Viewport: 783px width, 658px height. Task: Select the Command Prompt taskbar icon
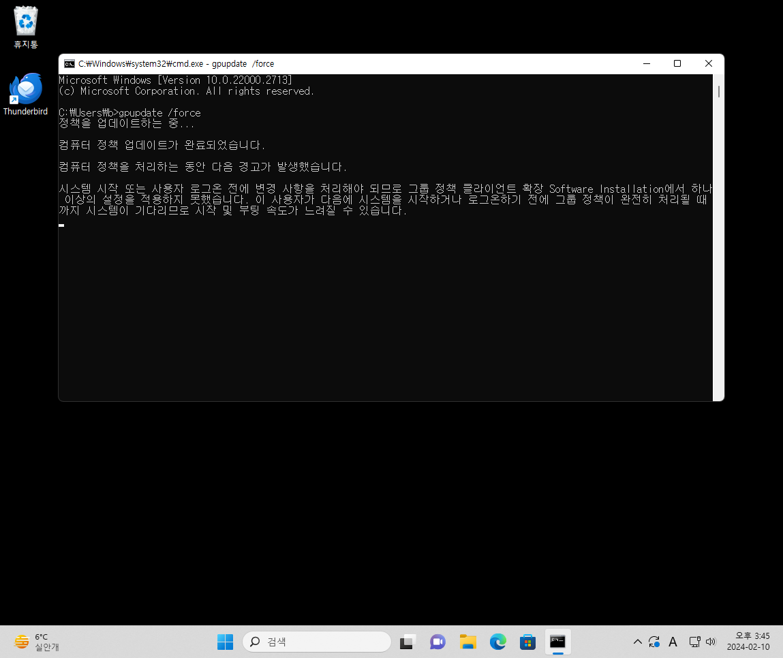(x=558, y=642)
